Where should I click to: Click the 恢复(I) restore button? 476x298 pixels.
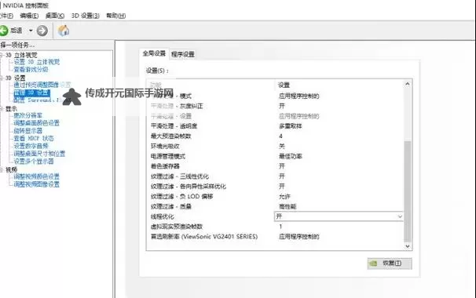tap(390, 263)
